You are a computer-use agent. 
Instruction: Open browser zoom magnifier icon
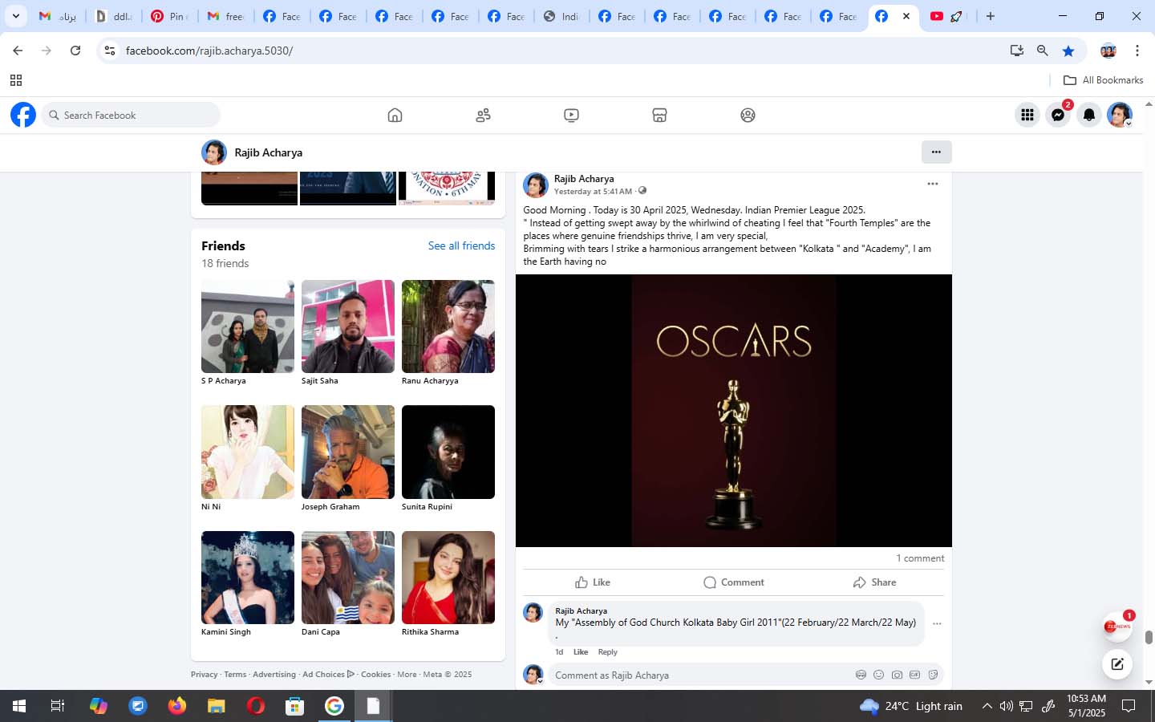coord(1043,51)
